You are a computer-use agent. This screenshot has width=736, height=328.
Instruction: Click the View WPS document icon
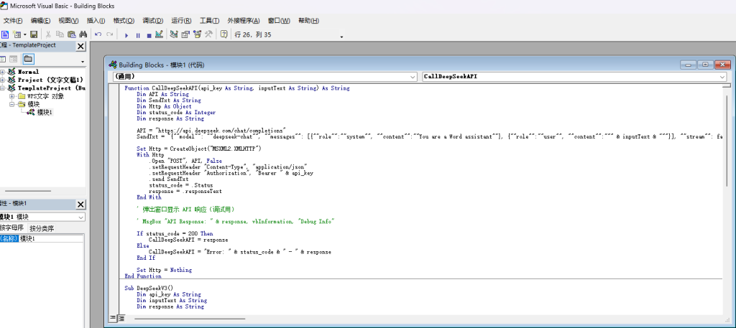pos(4,34)
